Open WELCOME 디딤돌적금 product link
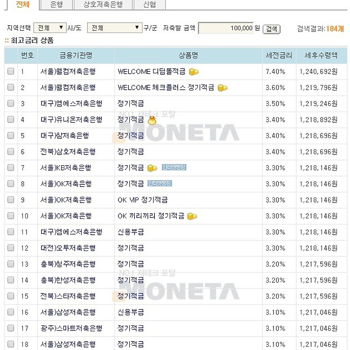The width and height of the screenshot is (350, 350). click(x=152, y=72)
